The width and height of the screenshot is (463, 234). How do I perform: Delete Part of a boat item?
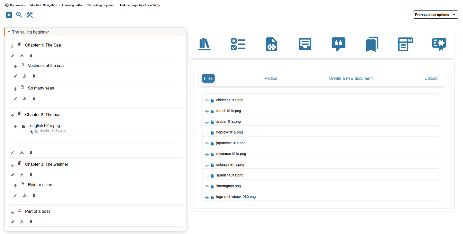pyautogui.click(x=31, y=222)
